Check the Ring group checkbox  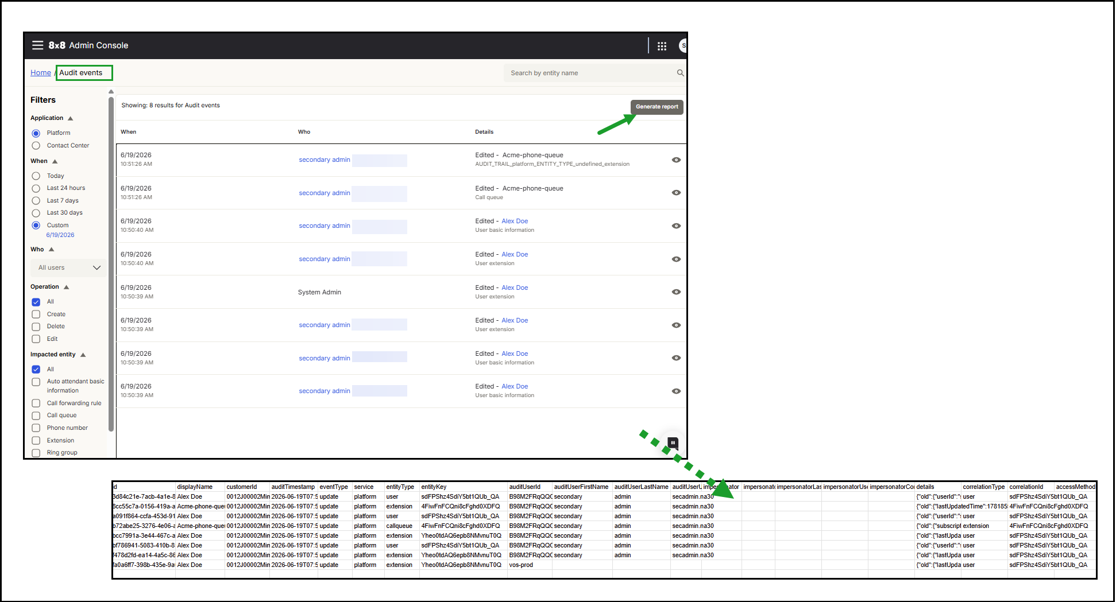(x=36, y=453)
